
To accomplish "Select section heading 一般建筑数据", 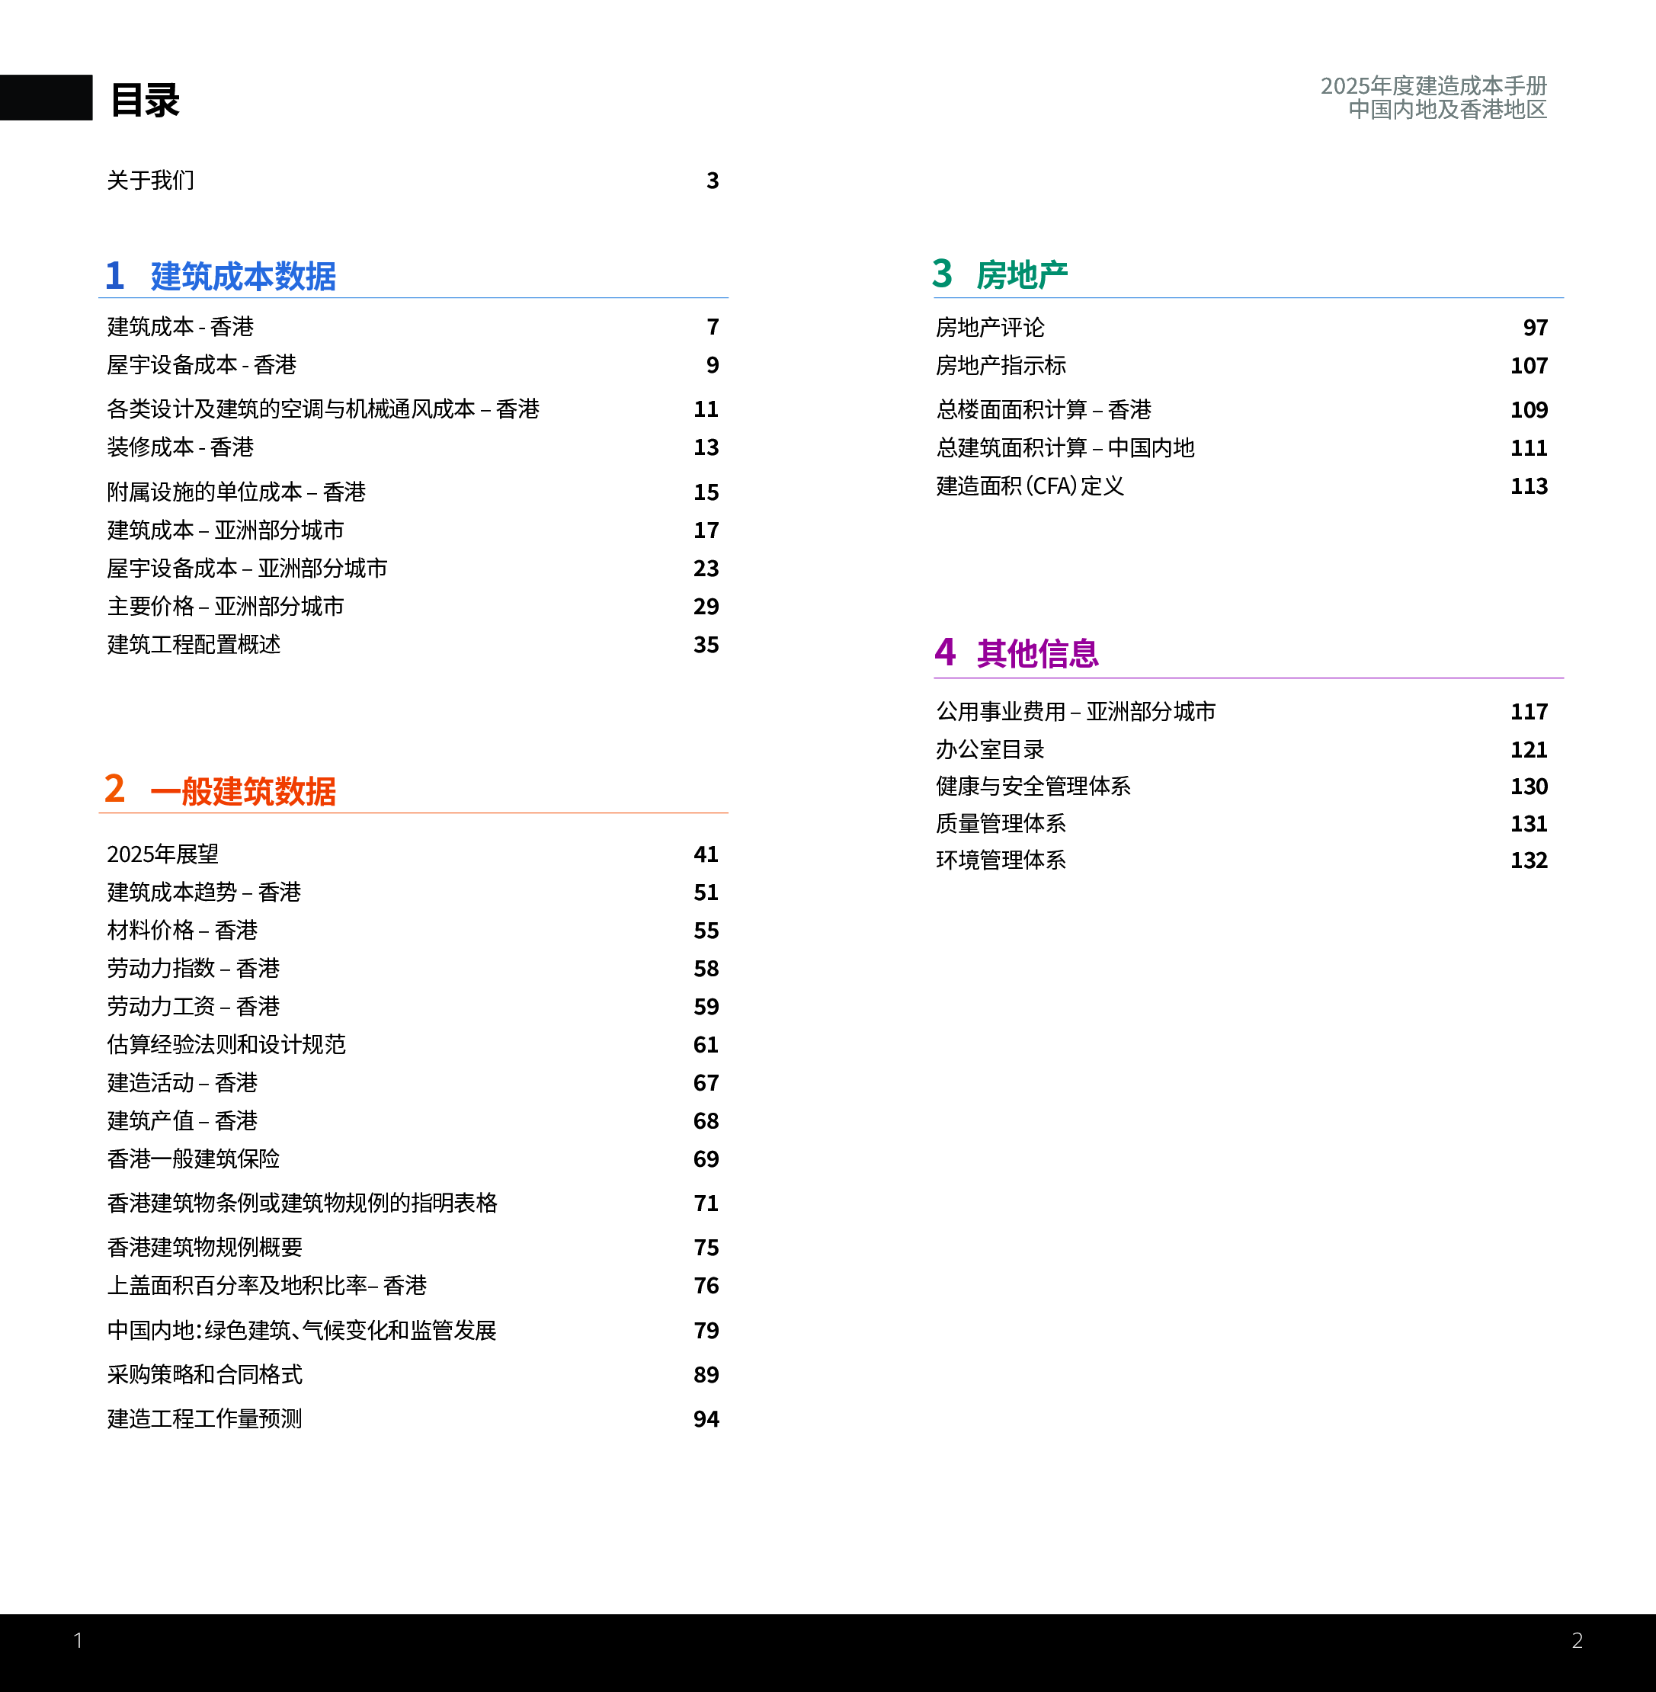I will point(242,791).
